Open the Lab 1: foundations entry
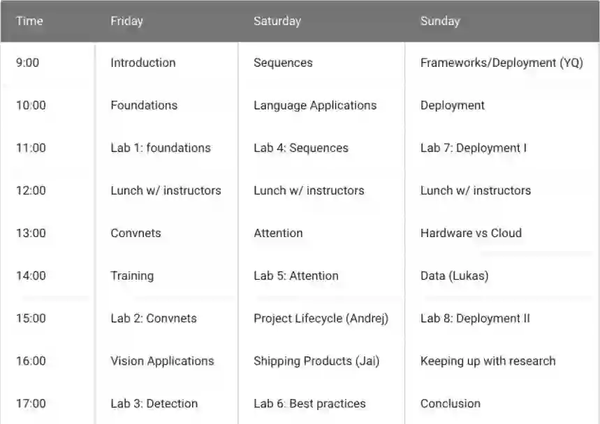600x424 pixels. (x=160, y=148)
